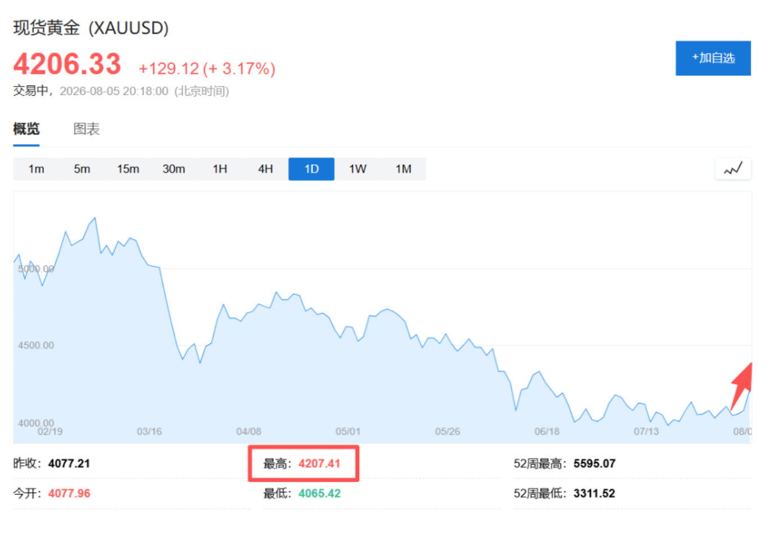The width and height of the screenshot is (778, 539).
Task: Switch chart to 30m interval
Action: 174,169
